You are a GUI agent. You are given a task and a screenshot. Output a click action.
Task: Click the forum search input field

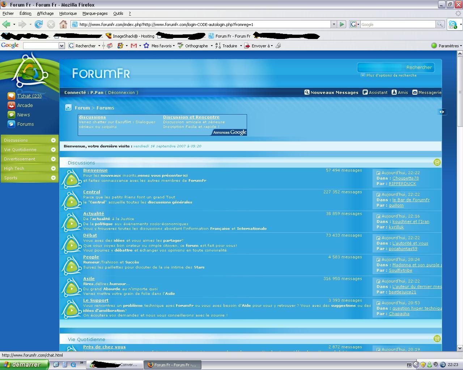click(x=380, y=67)
